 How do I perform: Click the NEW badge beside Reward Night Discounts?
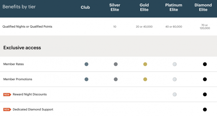pos(7,95)
